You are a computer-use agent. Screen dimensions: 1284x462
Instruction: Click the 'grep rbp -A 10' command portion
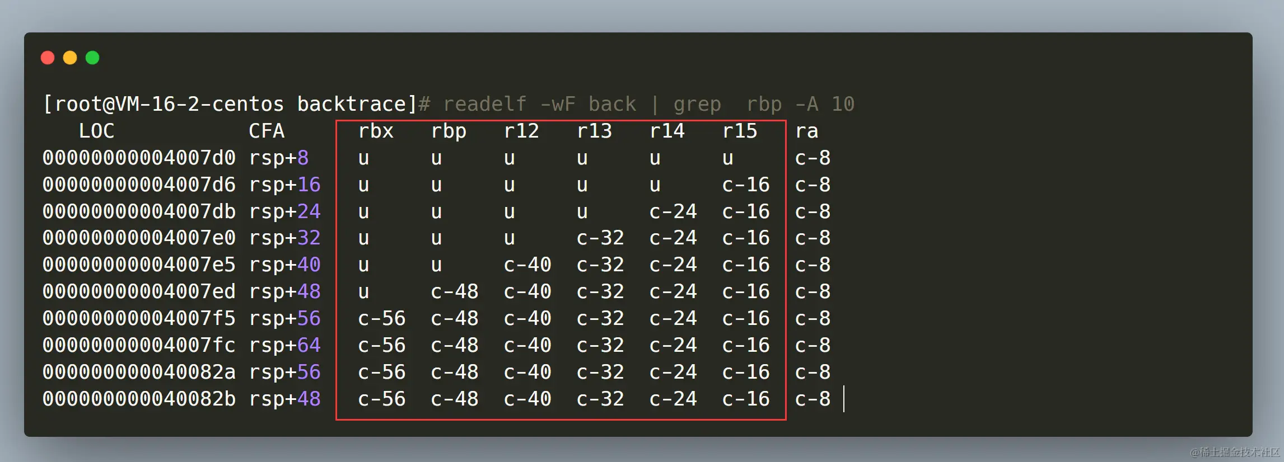(764, 104)
